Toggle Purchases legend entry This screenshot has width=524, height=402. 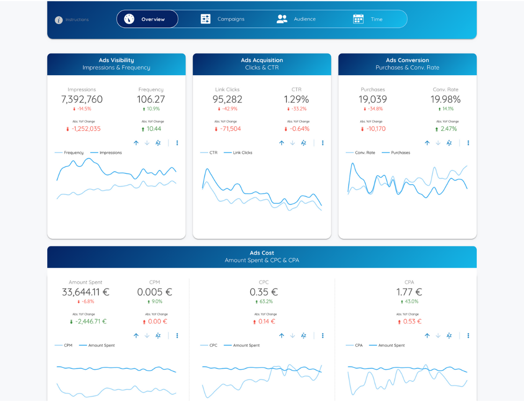(x=396, y=152)
